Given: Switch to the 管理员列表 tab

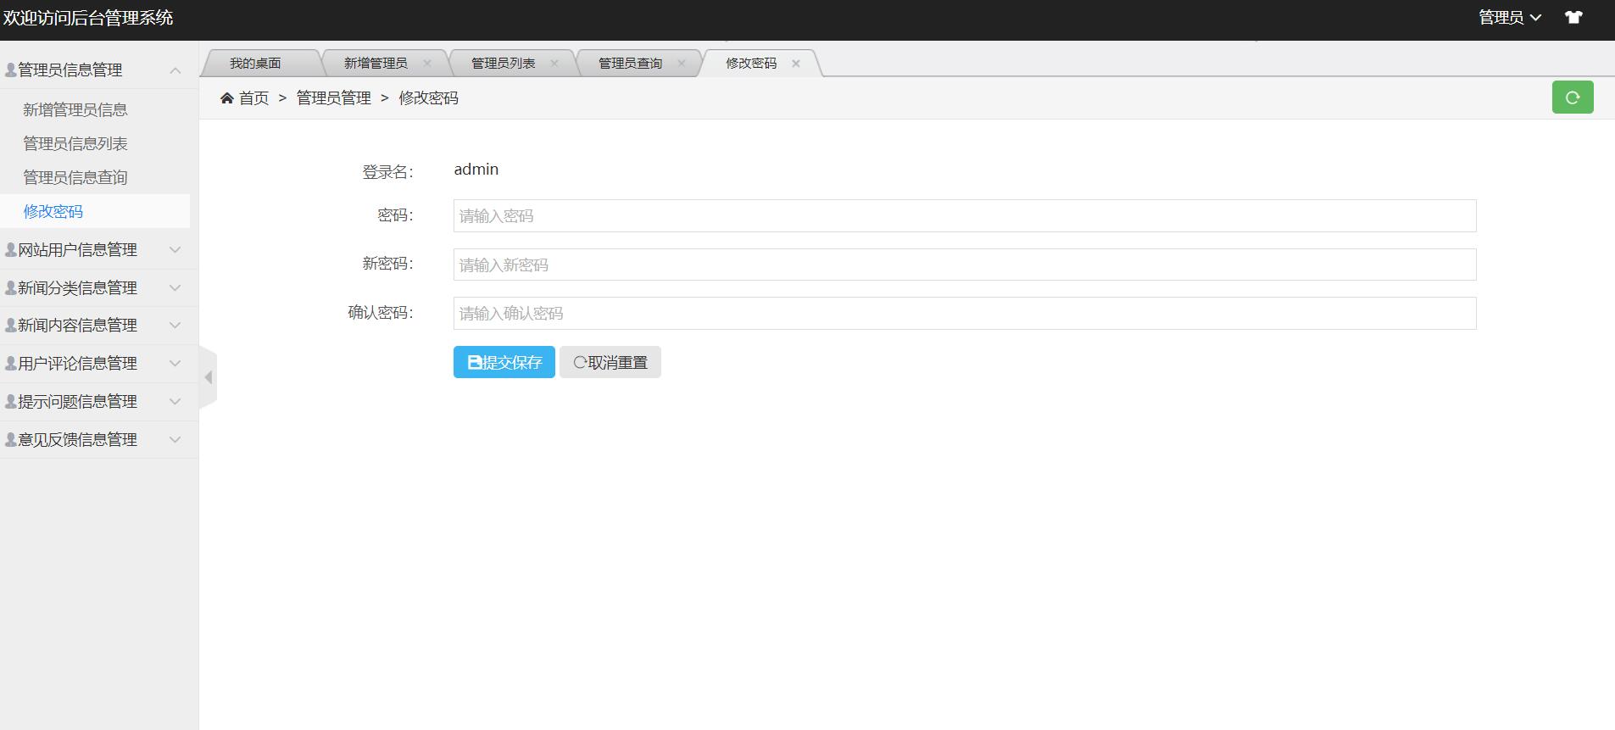Looking at the screenshot, I should point(503,64).
